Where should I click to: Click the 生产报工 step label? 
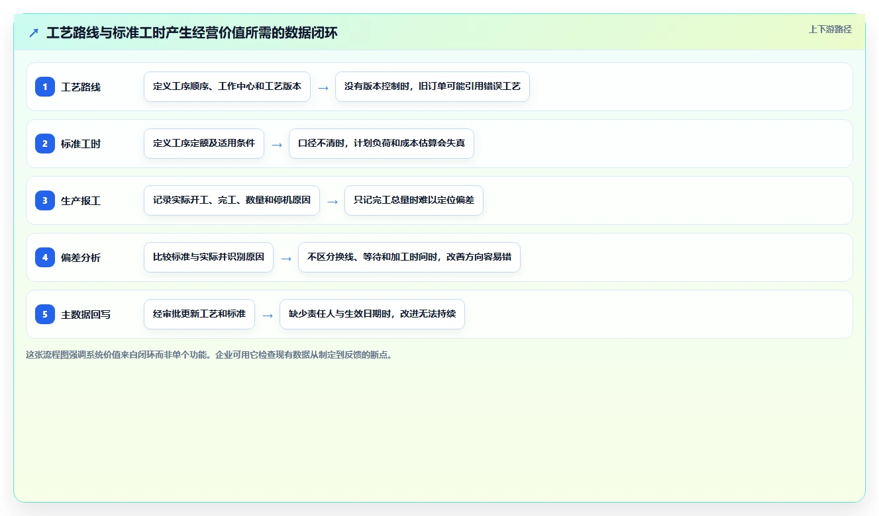81,201
